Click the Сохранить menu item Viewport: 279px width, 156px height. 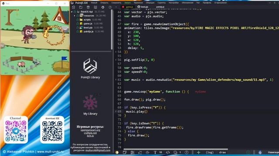click(x=116, y=3)
